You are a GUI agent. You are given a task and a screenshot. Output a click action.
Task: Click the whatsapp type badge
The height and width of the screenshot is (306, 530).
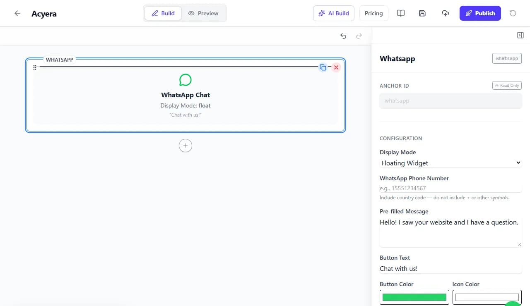[507, 58]
